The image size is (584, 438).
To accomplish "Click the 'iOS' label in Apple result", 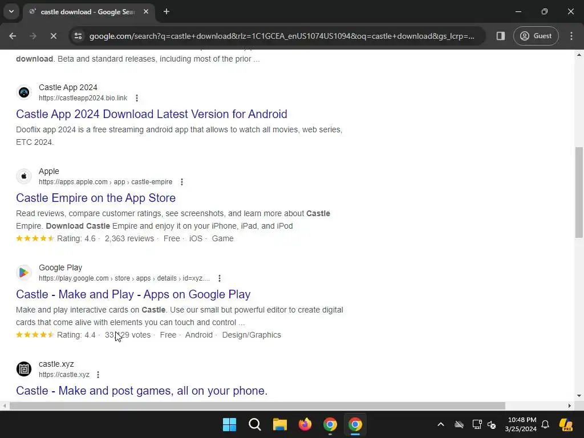I will [x=196, y=239].
